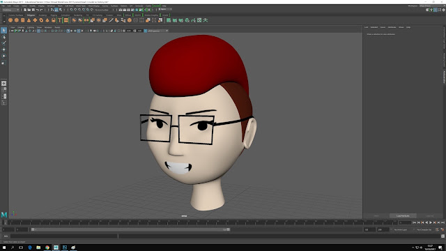Toggle the auto keyframe button
Image resolution: width=446 pixels, height=251 pixels.
coord(438,229)
